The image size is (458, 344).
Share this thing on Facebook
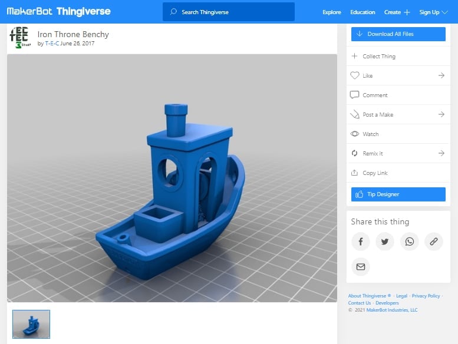360,242
